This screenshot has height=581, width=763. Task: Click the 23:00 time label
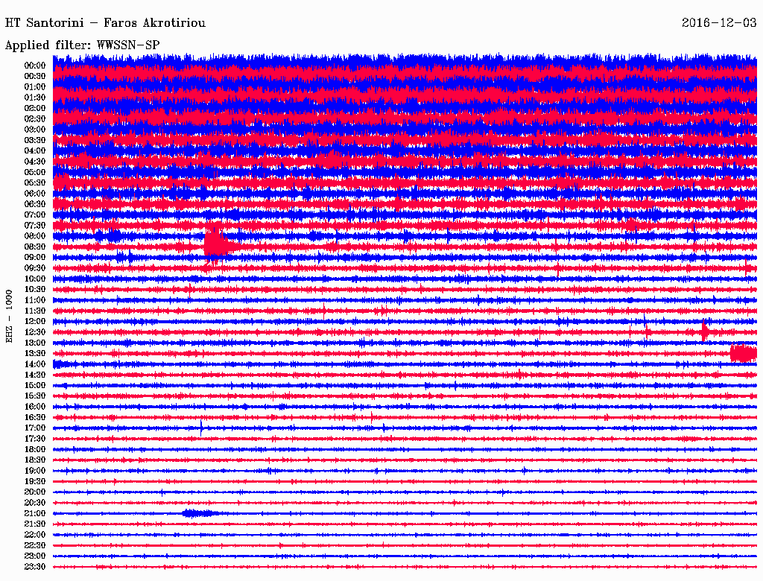(x=35, y=556)
